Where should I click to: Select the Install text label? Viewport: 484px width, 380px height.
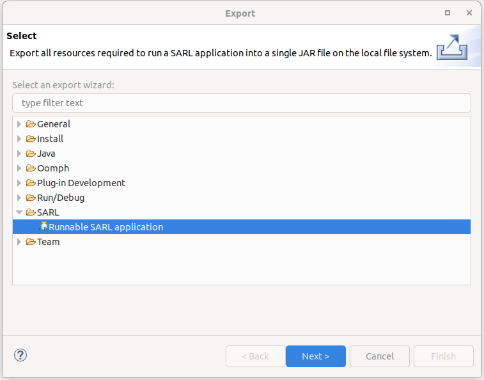[50, 139]
